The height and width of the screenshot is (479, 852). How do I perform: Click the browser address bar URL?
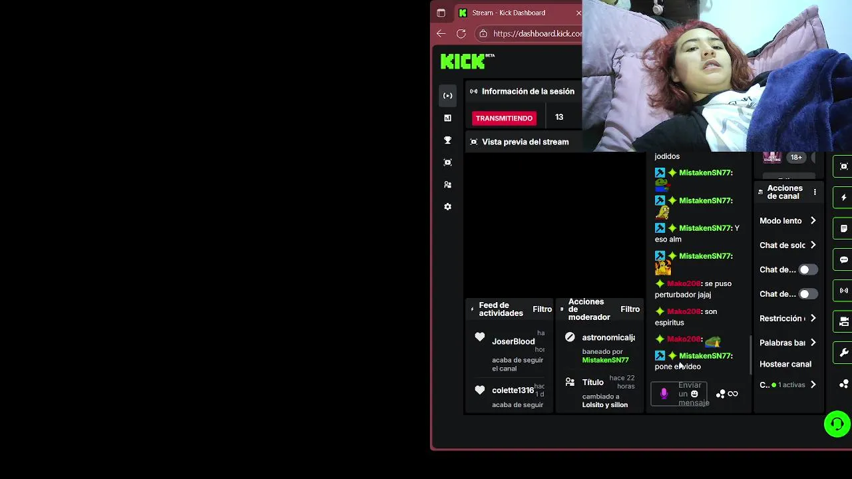[x=537, y=33]
